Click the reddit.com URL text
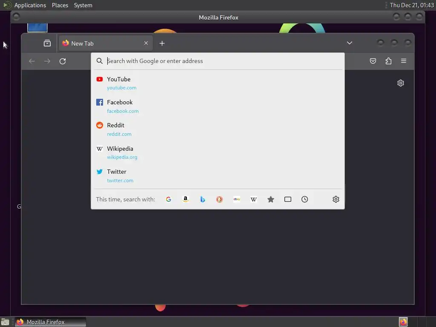 point(119,134)
